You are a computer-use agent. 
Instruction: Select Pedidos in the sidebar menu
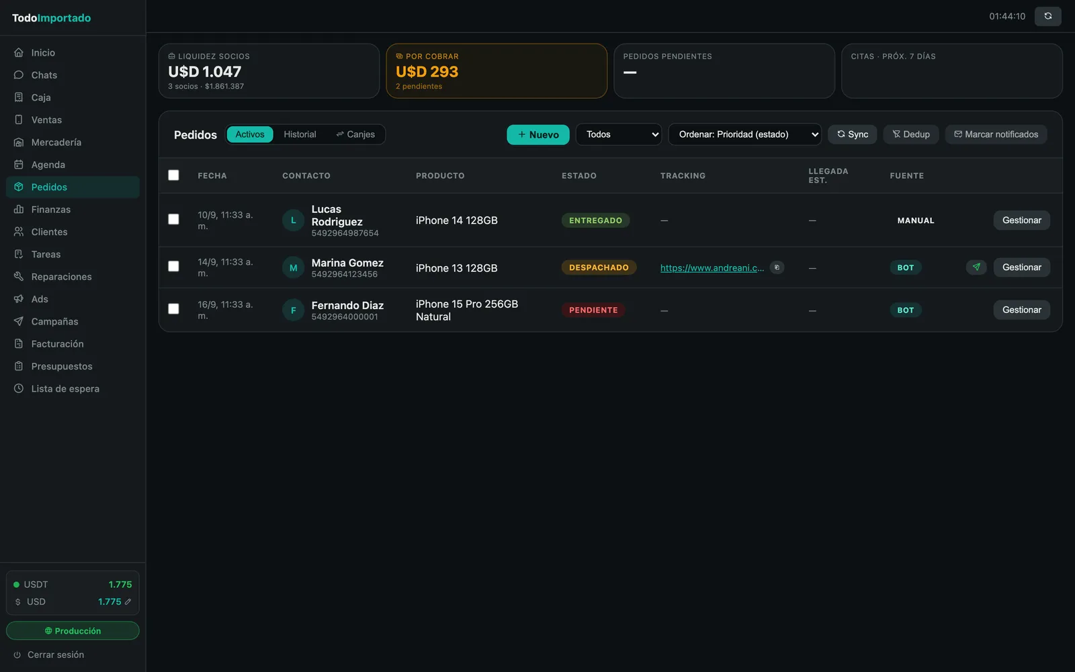pyautogui.click(x=73, y=187)
